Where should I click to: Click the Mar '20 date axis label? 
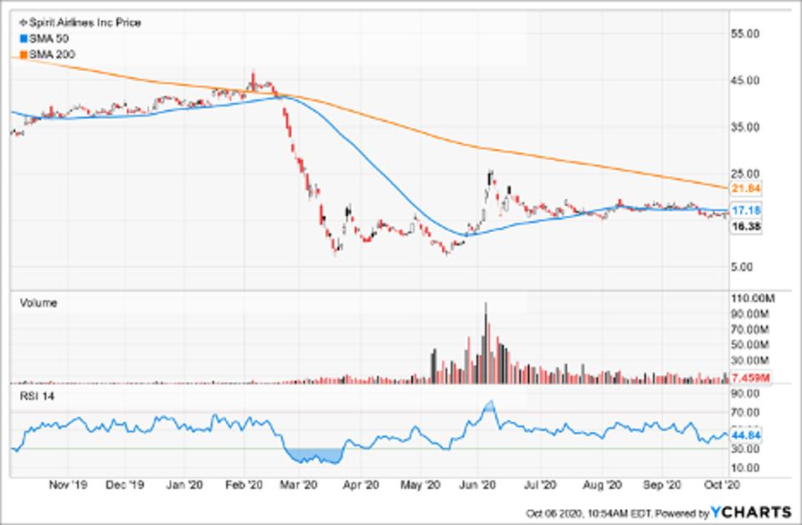pos(297,485)
